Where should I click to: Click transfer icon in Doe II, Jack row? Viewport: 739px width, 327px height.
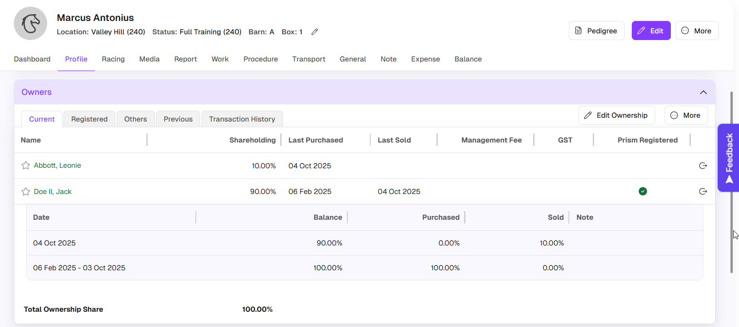coord(702,192)
